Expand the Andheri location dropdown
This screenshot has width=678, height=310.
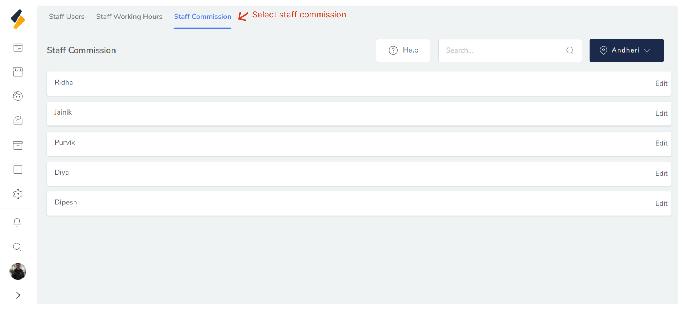626,50
